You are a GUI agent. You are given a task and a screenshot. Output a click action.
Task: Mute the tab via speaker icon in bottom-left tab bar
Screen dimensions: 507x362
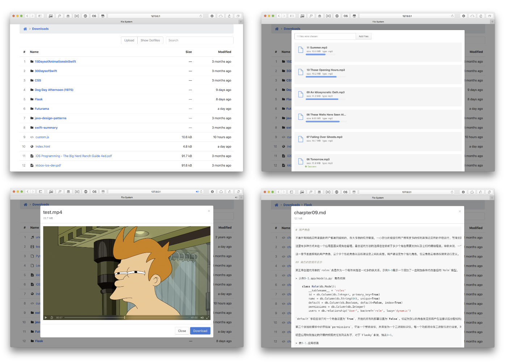(236, 197)
